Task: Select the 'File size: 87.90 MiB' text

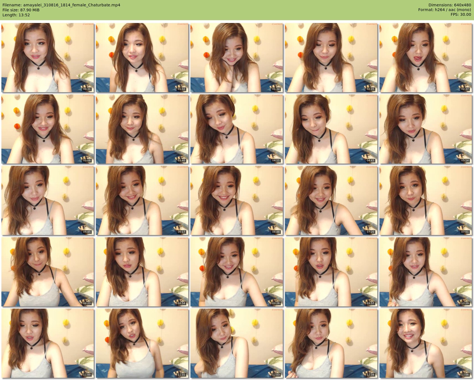Action: (x=21, y=10)
